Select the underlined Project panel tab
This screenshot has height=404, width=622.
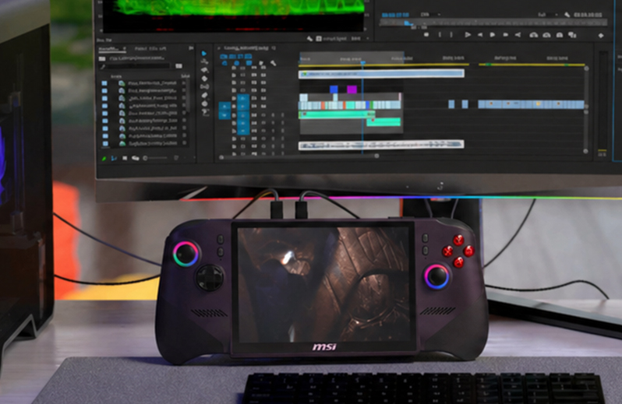[x=111, y=49]
